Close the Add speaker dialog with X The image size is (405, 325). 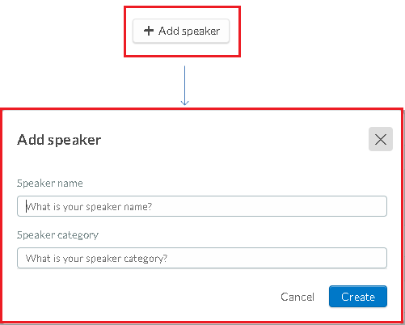click(x=381, y=139)
